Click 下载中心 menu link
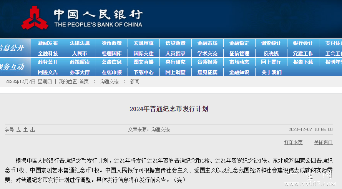The width and height of the screenshot is (342, 189). (143, 72)
